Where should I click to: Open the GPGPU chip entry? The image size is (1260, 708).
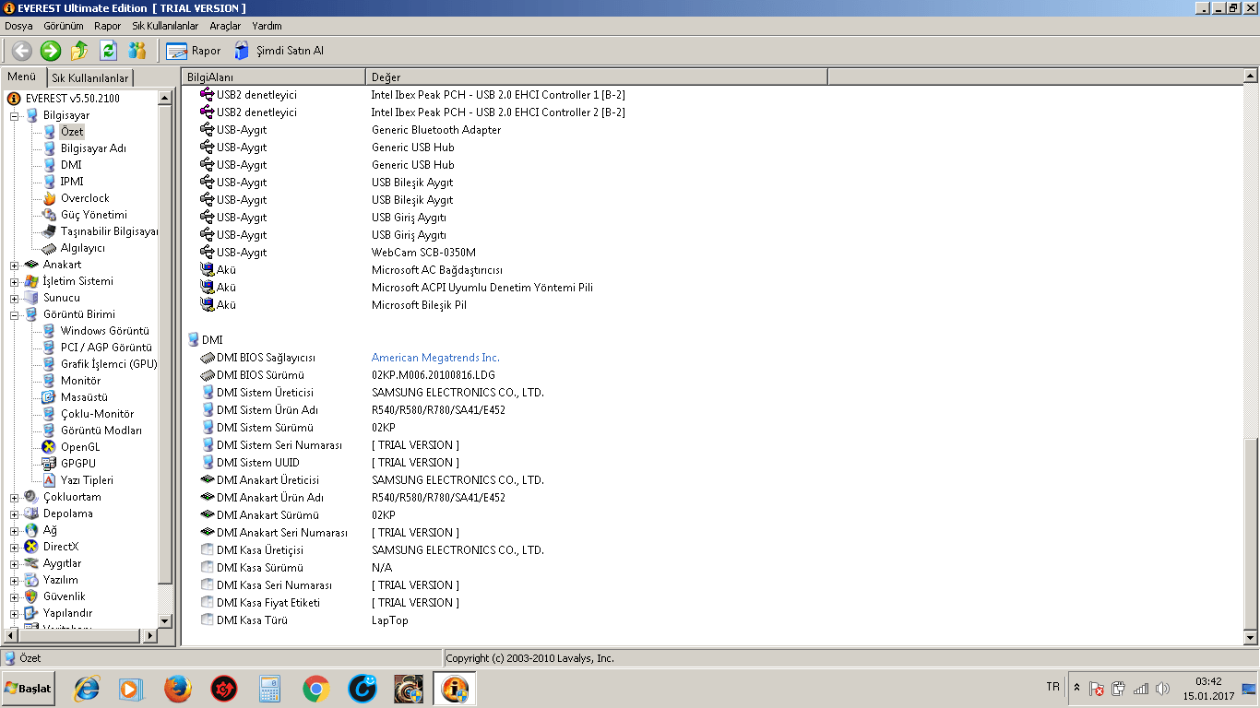pos(78,464)
